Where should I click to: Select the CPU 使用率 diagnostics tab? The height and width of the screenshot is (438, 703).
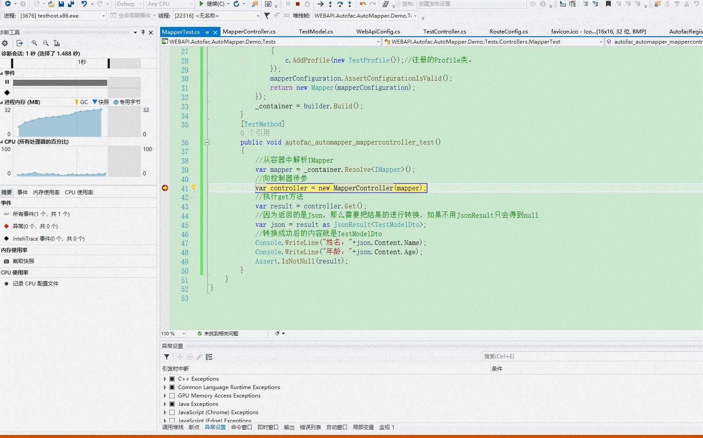tap(79, 193)
